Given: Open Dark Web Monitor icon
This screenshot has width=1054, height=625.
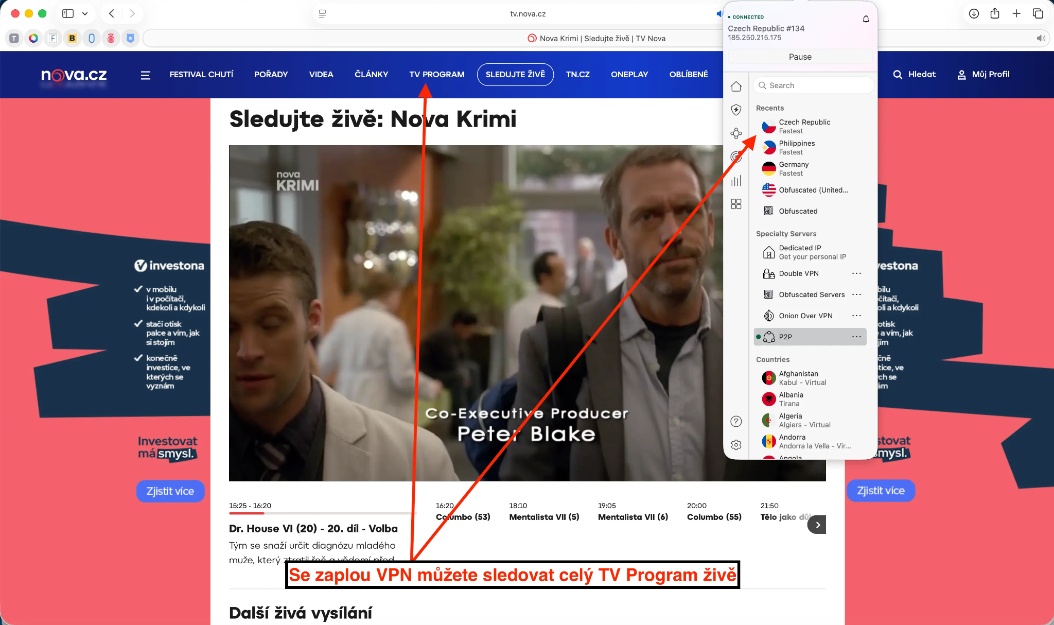Looking at the screenshot, I should coord(737,157).
